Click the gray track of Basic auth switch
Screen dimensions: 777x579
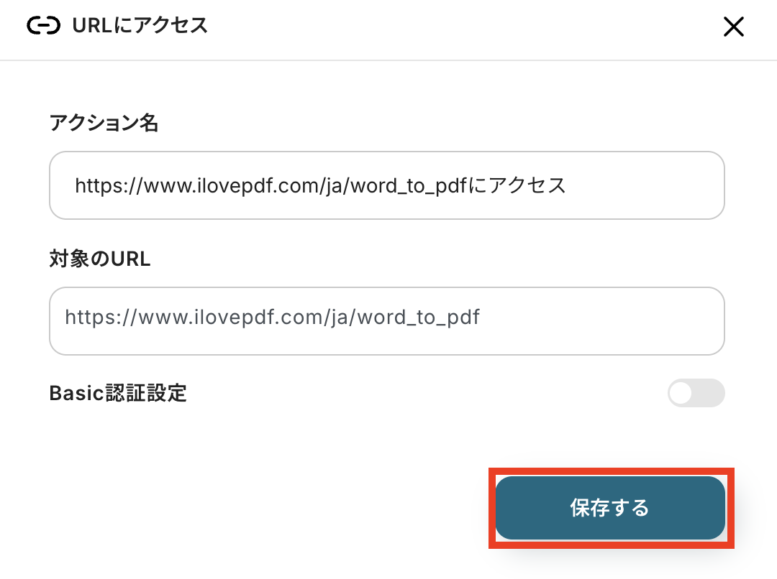(710, 393)
